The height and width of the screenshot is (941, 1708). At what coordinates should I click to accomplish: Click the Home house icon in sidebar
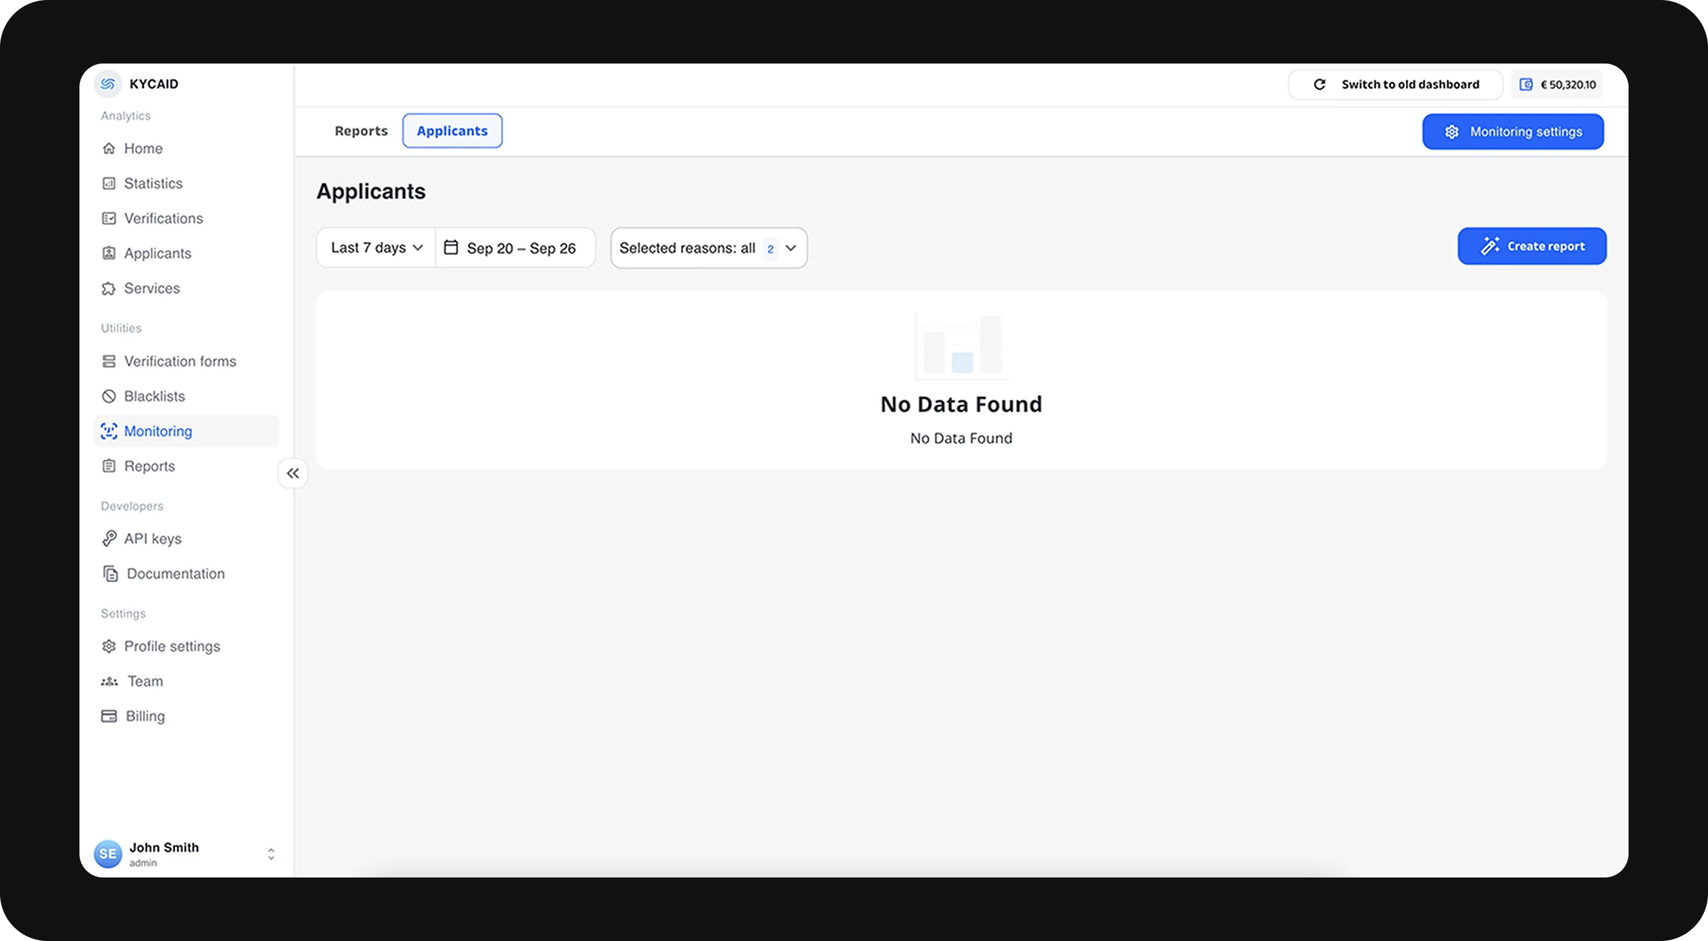coord(109,148)
